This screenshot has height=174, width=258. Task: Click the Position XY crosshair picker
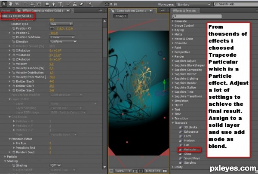[x=52, y=28]
